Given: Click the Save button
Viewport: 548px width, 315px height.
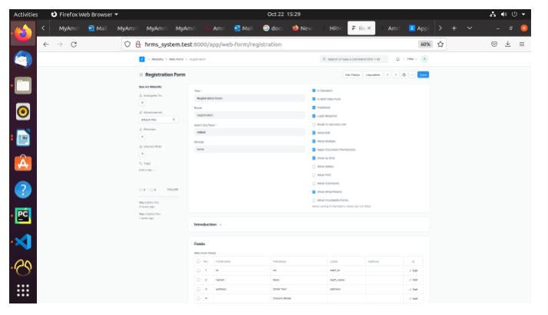Looking at the screenshot, I should [x=423, y=75].
